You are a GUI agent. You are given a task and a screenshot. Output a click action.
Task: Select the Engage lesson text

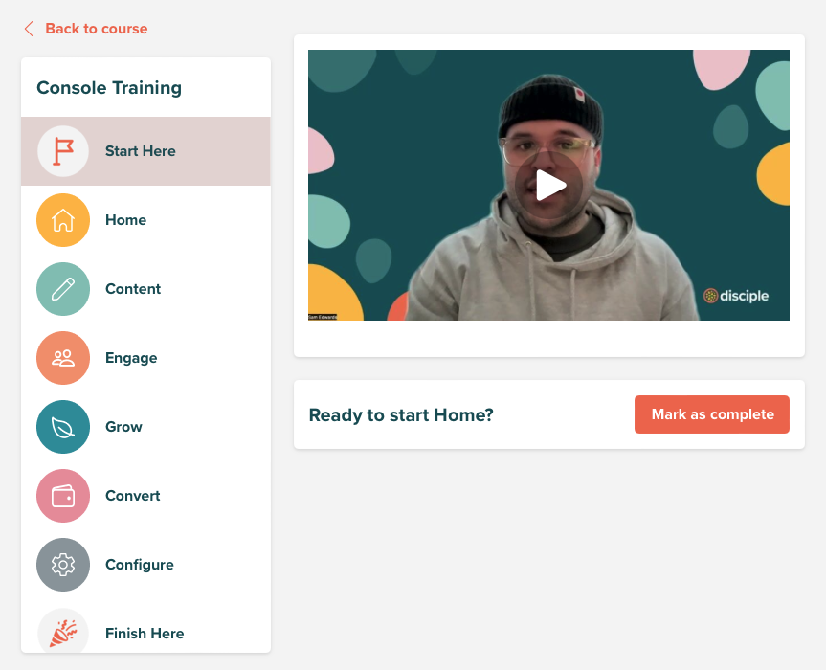[131, 358]
